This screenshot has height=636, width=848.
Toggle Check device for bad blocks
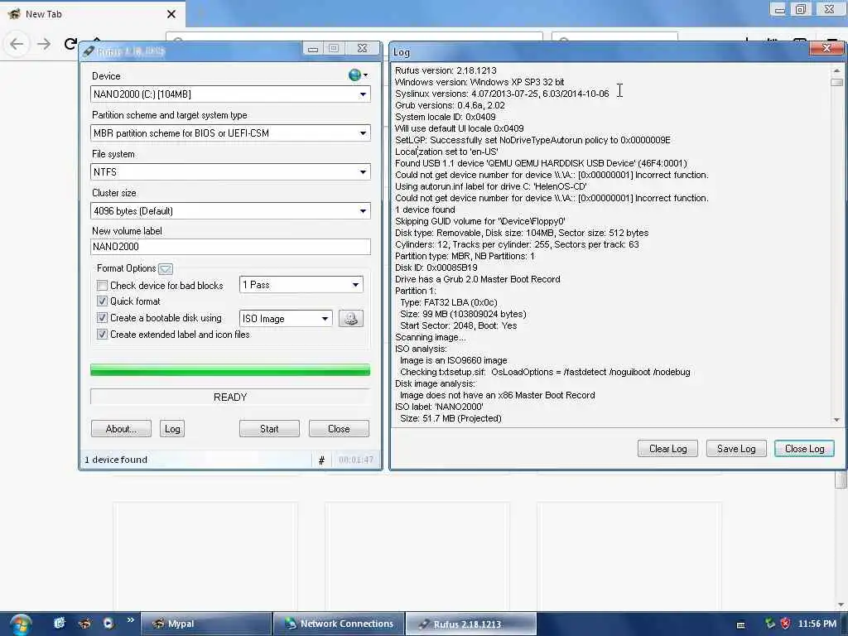coord(102,285)
